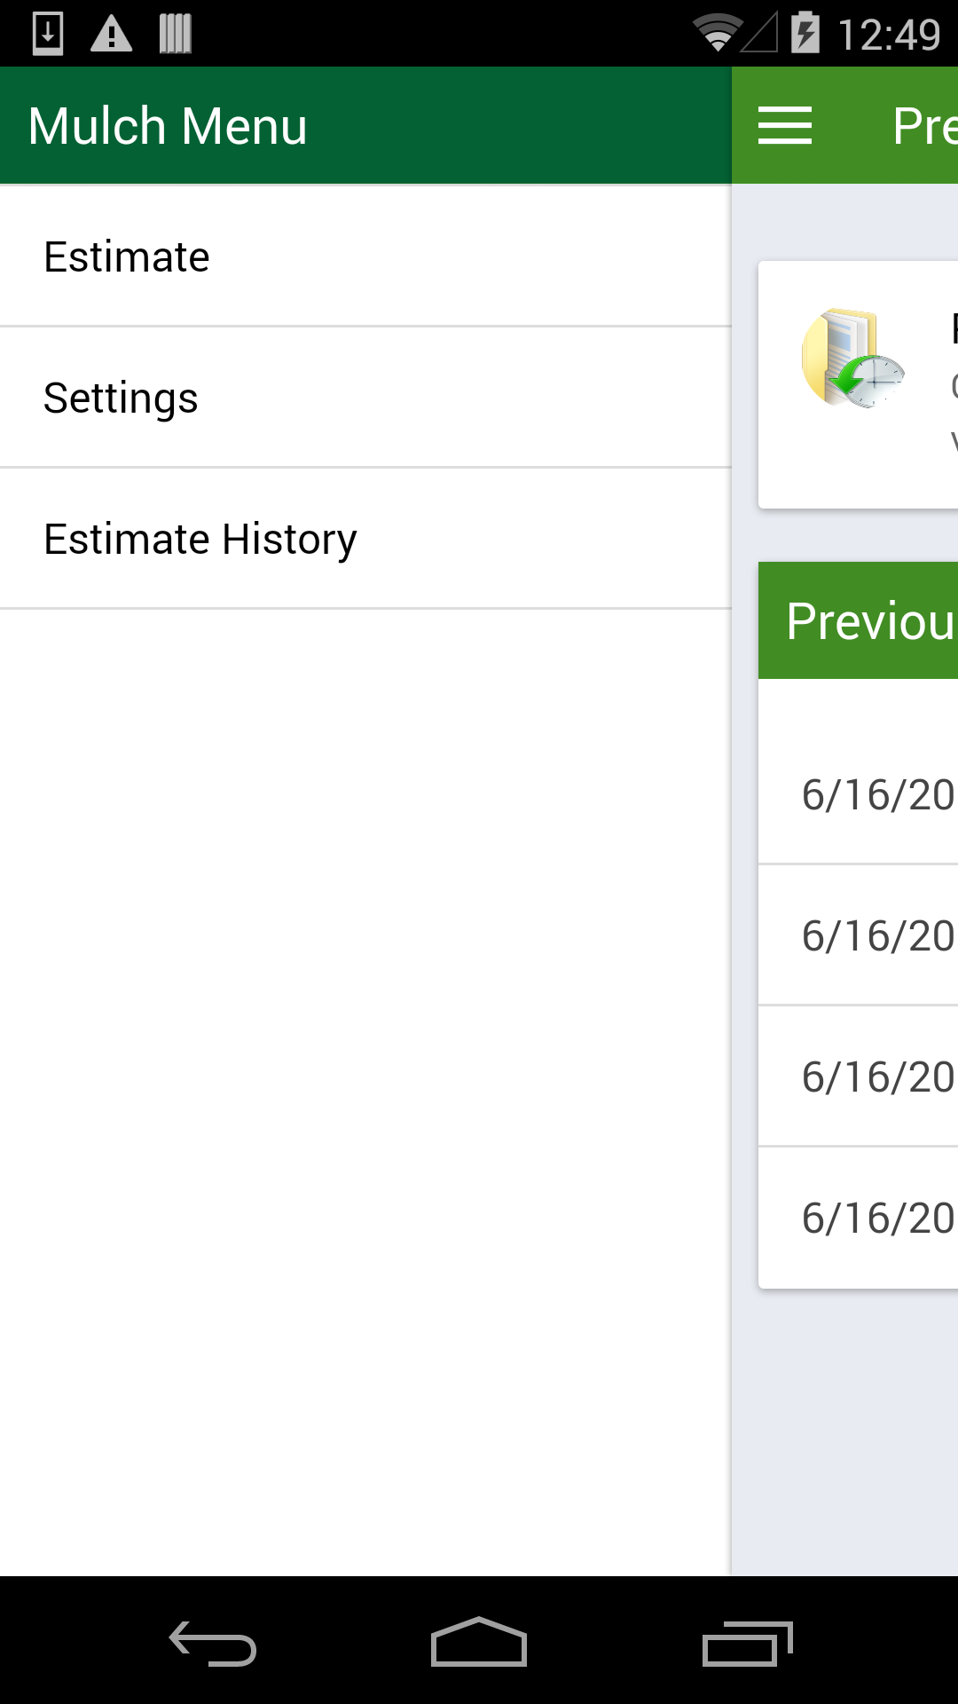Click the Mulch Menu header title
958x1704 pixels.
169,126
